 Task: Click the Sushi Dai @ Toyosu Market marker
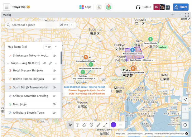pyautogui.click(x=133, y=68)
